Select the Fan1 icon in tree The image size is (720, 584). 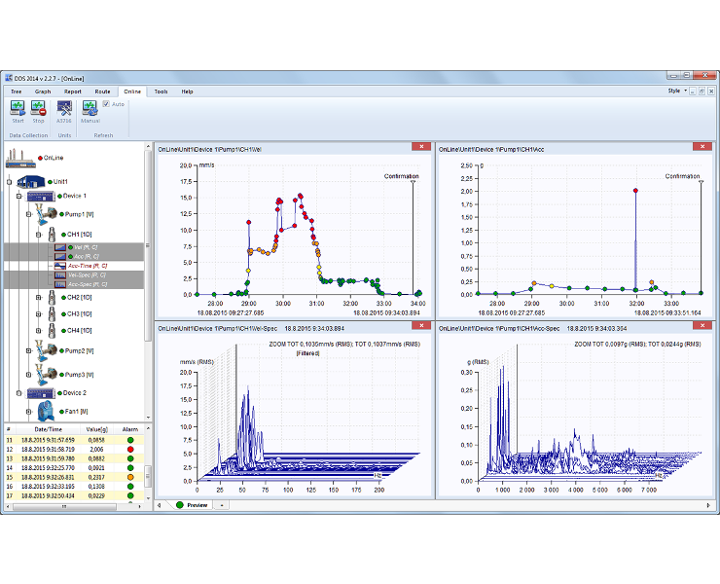(x=47, y=411)
